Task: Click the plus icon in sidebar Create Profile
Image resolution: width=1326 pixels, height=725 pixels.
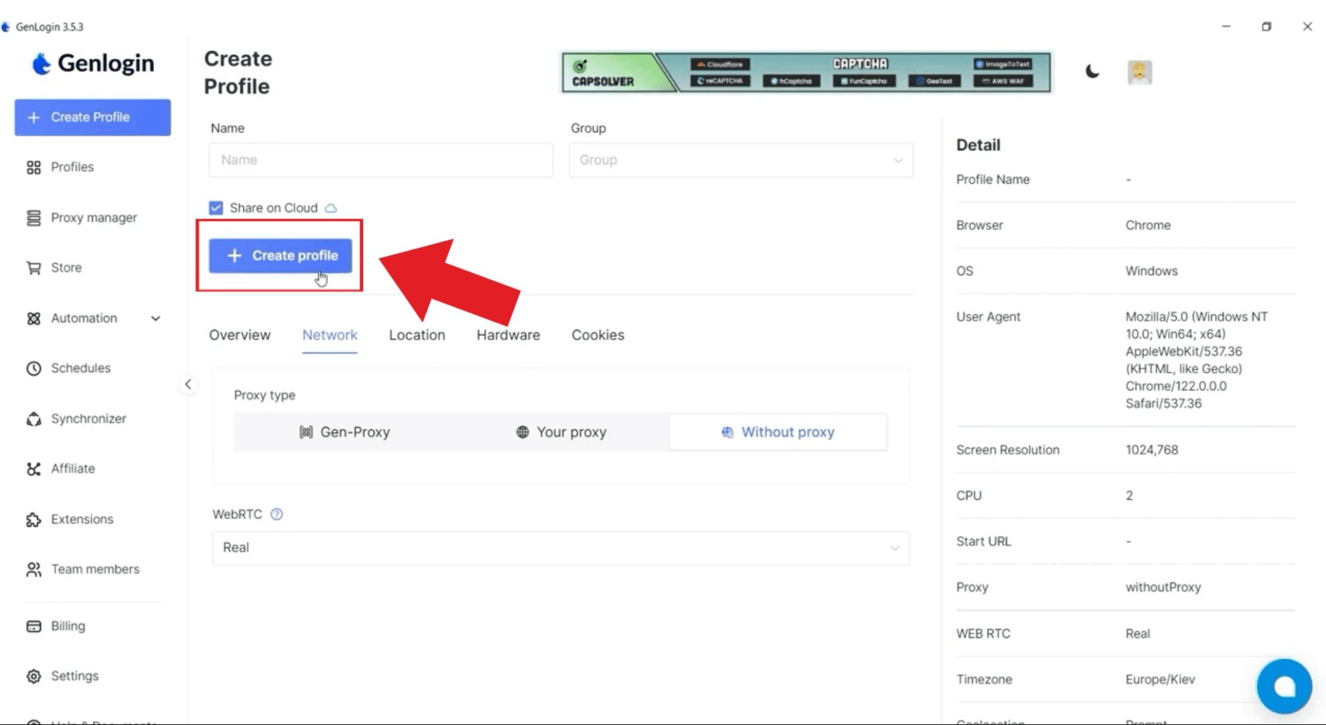Action: coord(34,117)
